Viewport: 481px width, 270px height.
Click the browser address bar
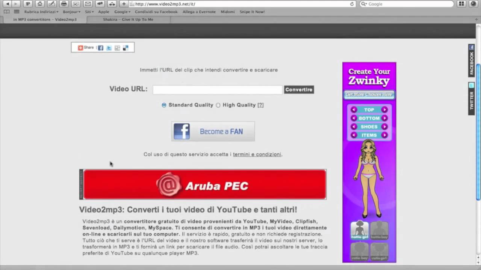[x=242, y=4]
